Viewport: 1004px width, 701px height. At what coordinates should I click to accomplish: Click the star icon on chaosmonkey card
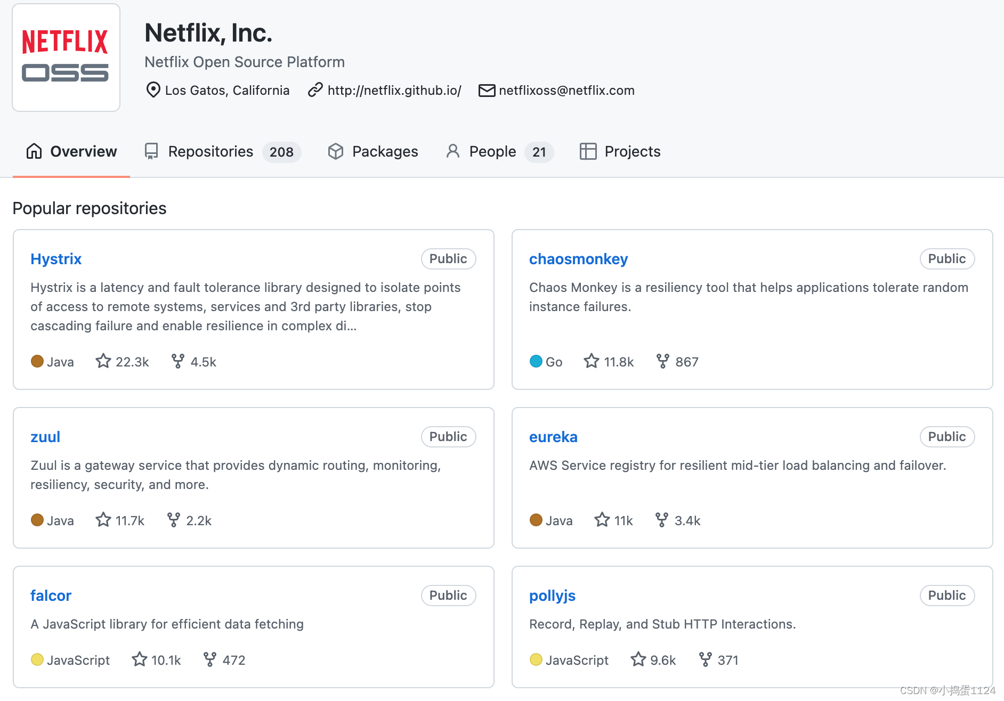tap(592, 361)
